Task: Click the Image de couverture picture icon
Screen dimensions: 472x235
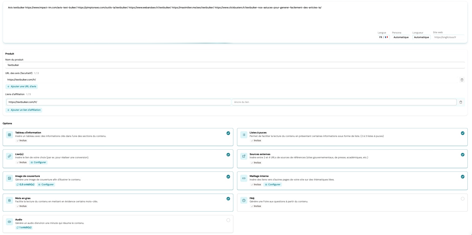Action: [x=9, y=178]
